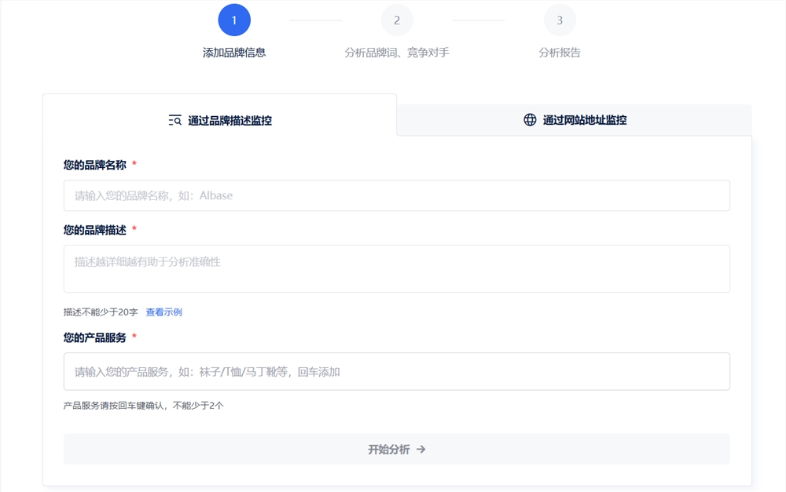Click the 您的品牌名称 input field
Image resolution: width=786 pixels, height=492 pixels.
(396, 195)
